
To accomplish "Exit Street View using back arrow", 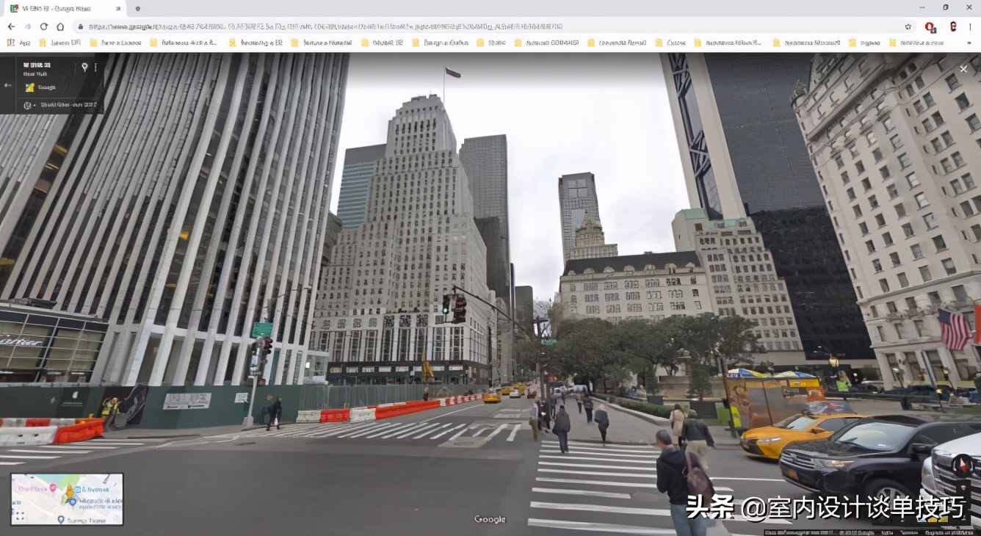I will pyautogui.click(x=8, y=85).
